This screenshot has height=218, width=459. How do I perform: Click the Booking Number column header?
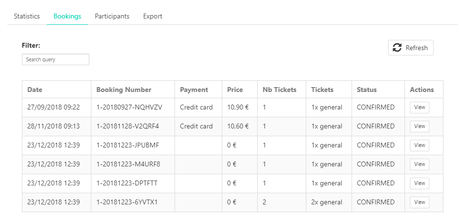[124, 90]
